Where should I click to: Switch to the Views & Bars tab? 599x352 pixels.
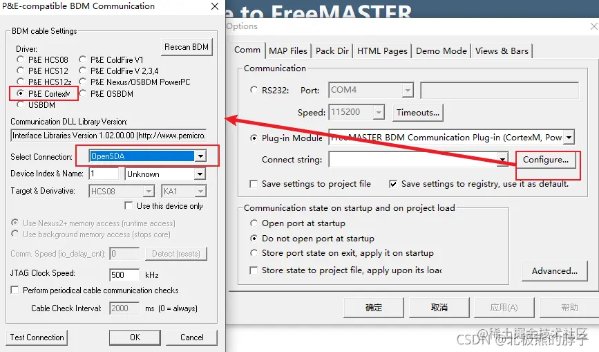(x=502, y=51)
